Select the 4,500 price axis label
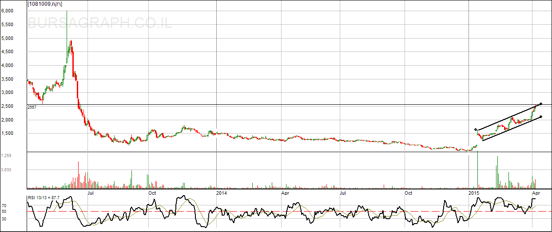552x232 pixels. point(7,52)
